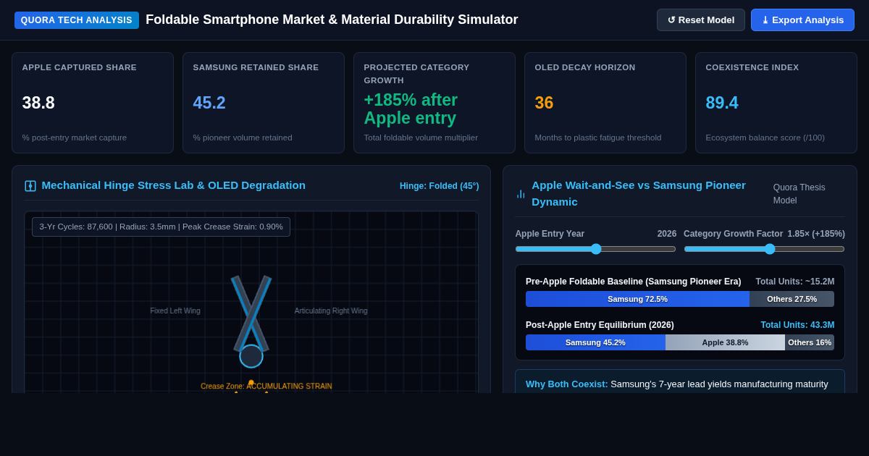869x456 pixels.
Task: Click the Others 16% bar segment
Action: 810,342
